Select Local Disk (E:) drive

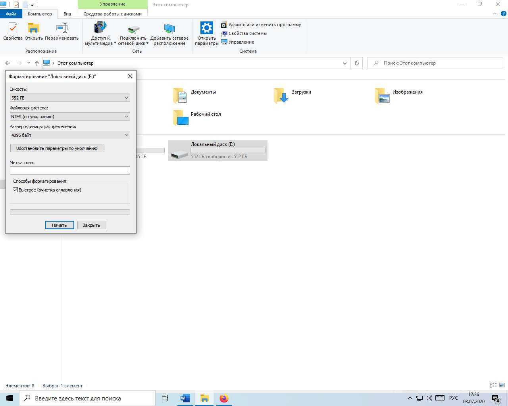[x=218, y=150]
